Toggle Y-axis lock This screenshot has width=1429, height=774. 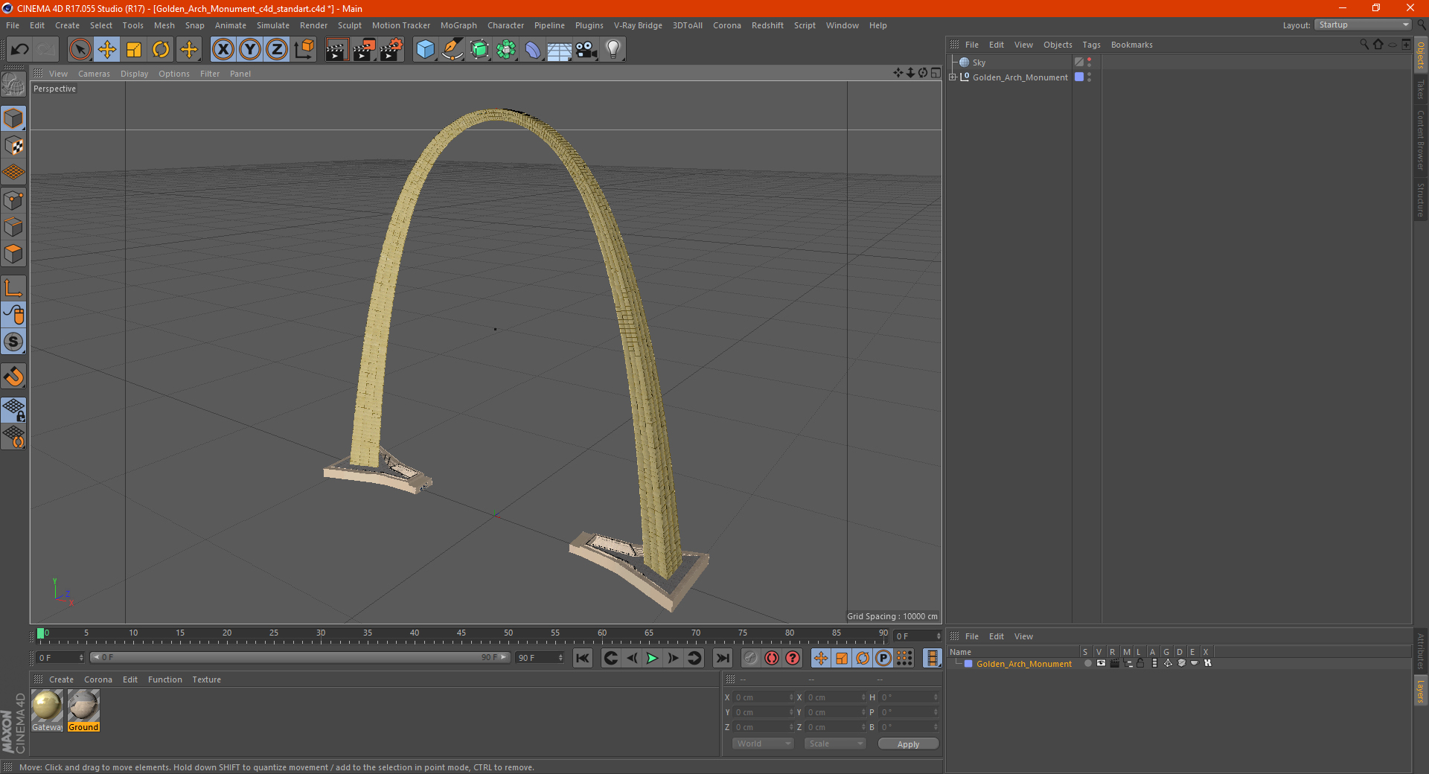pos(250,50)
